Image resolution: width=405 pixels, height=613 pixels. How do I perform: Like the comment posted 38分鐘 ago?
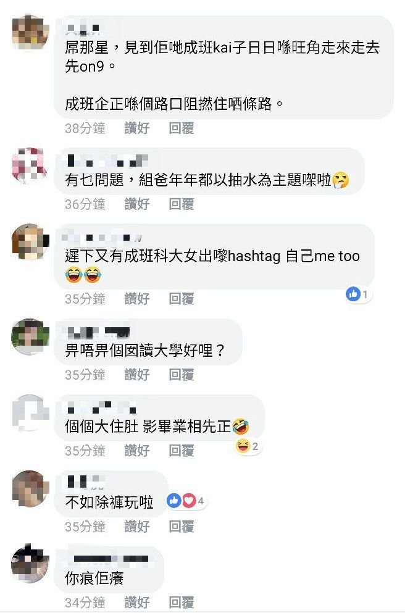point(137,128)
